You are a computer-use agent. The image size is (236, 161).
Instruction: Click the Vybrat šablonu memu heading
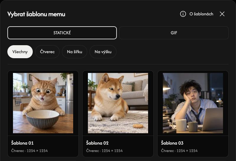[36, 14]
